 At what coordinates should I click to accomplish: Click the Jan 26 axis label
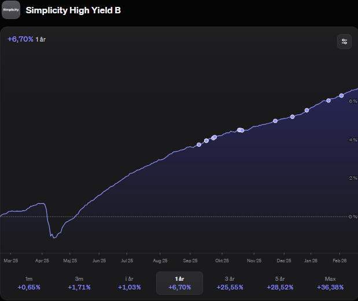[x=311, y=261]
